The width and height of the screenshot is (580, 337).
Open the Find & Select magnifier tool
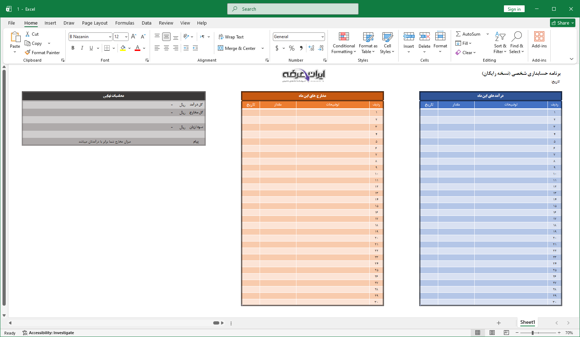[516, 43]
